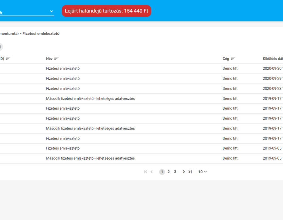Click the sort icon next to ID header
This screenshot has height=220, width=283.
point(8,58)
